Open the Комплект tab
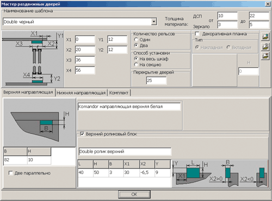 point(119,93)
